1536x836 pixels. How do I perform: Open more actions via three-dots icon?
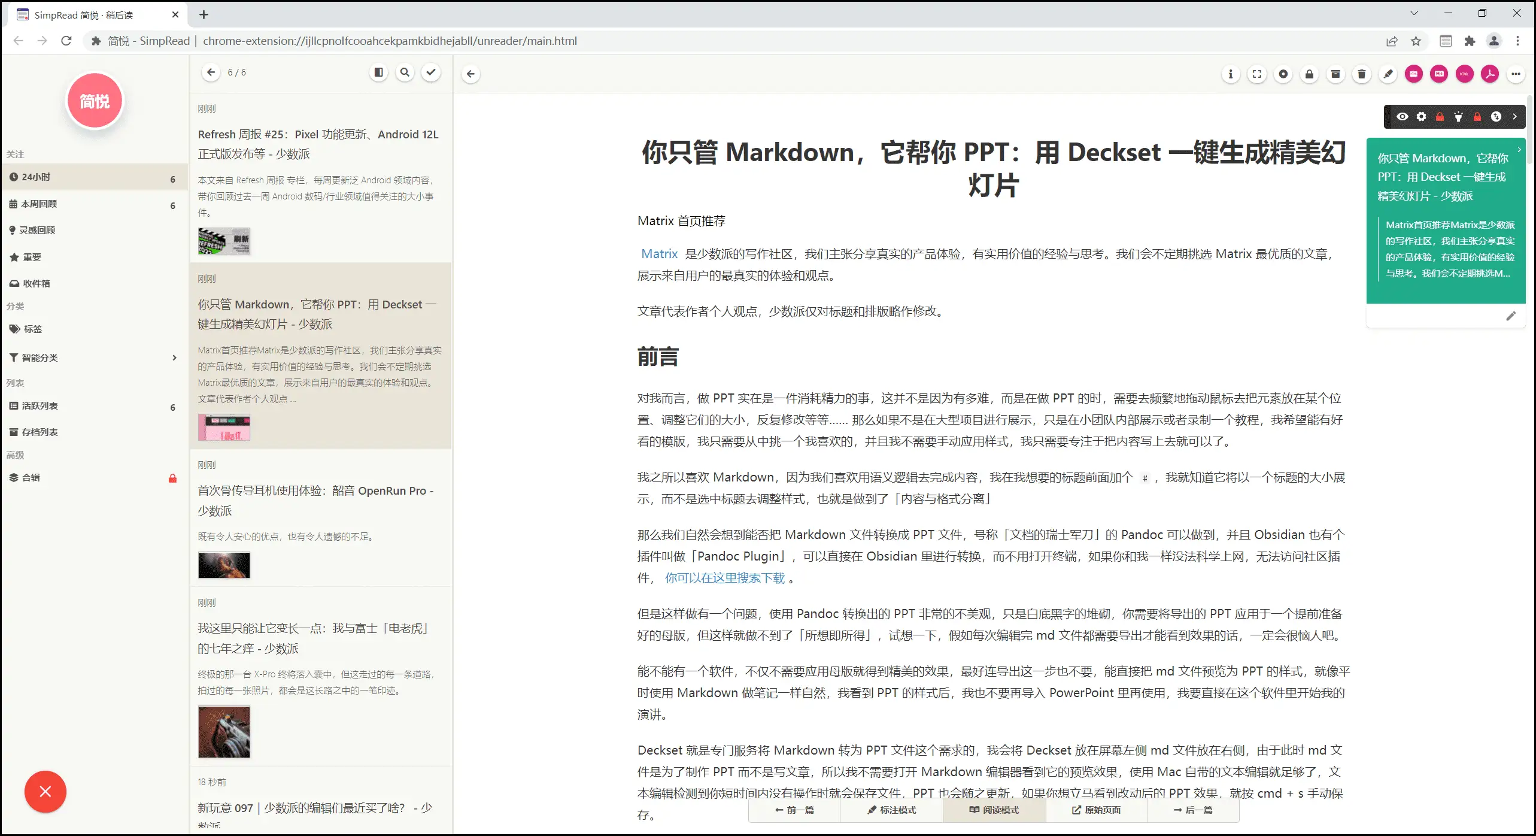(x=1516, y=74)
